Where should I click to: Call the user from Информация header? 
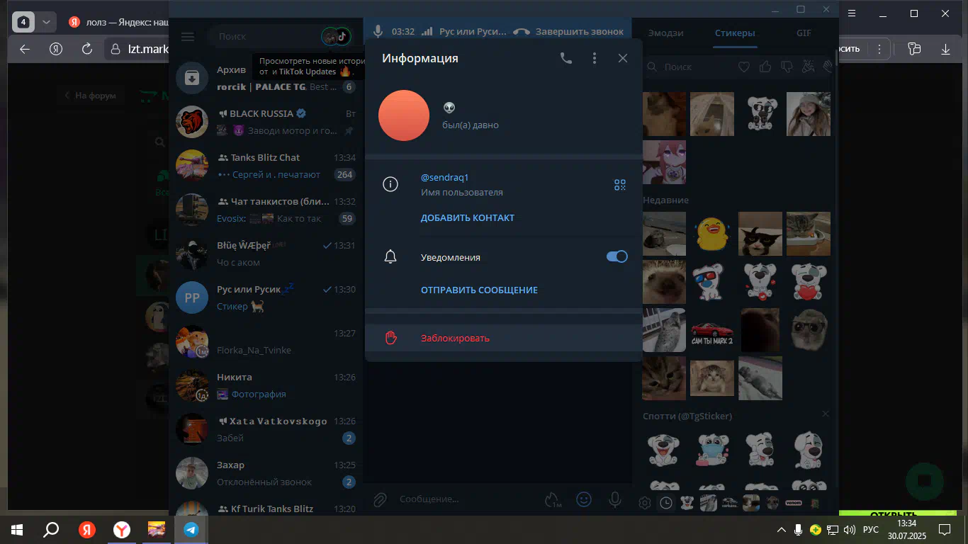coord(566,58)
